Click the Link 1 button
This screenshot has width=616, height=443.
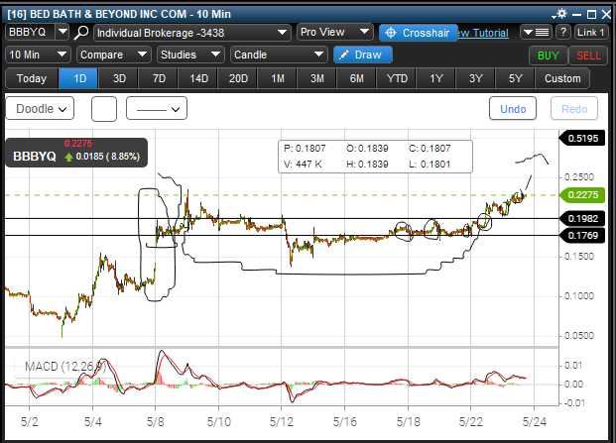point(590,32)
